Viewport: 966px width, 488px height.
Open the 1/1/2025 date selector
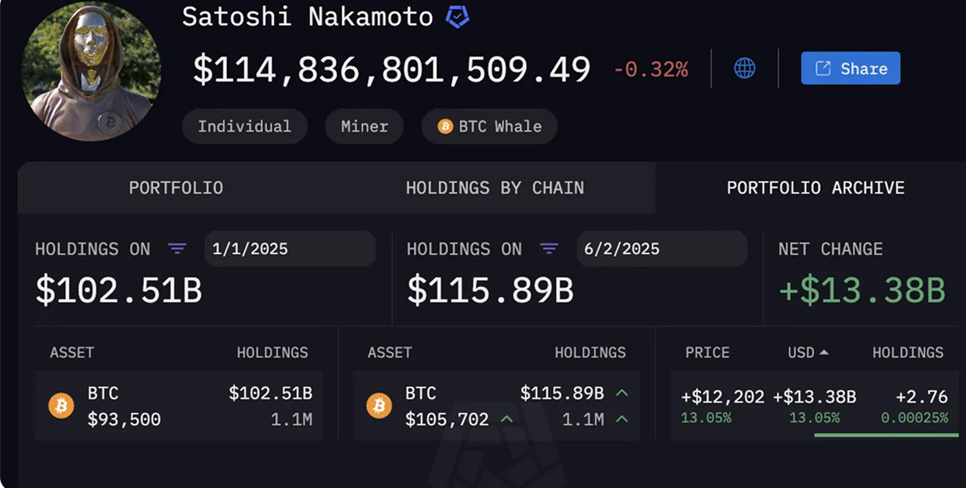tap(289, 249)
